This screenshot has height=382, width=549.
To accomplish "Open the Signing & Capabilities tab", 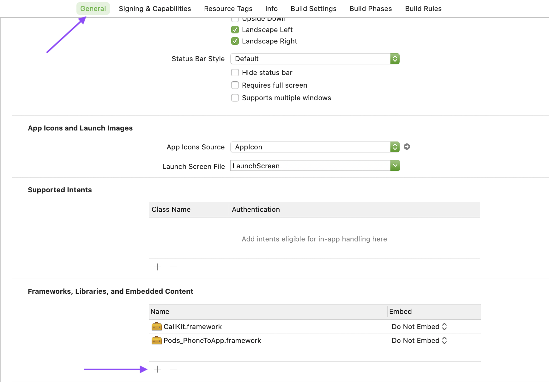I will click(x=155, y=9).
